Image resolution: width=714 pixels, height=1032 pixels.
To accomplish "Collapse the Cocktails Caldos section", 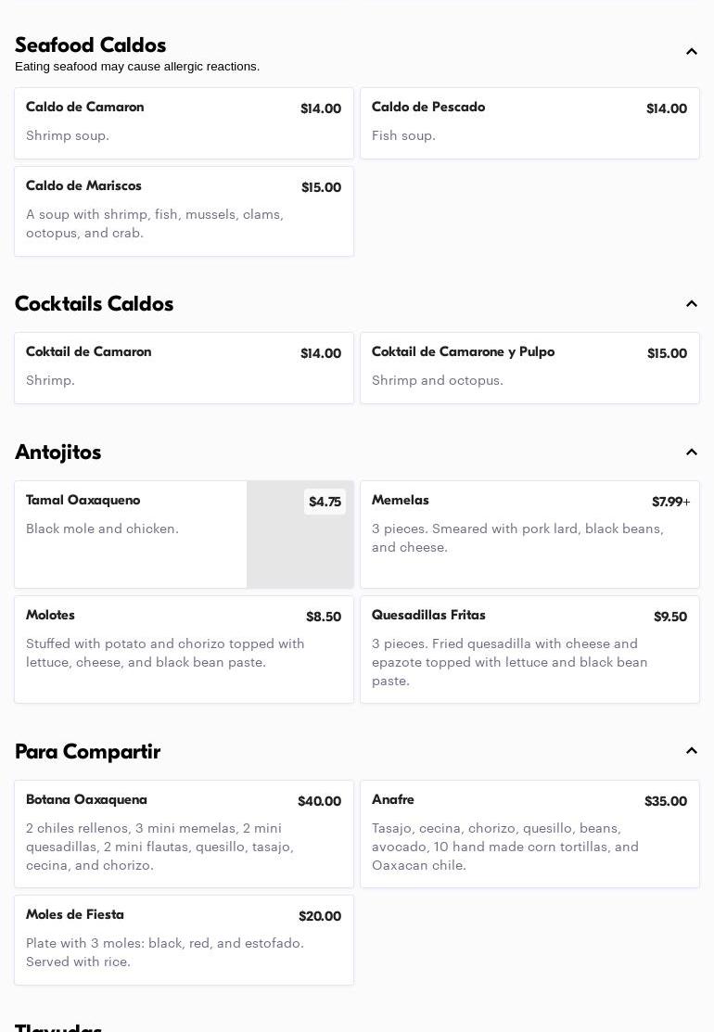I will 691,304.
